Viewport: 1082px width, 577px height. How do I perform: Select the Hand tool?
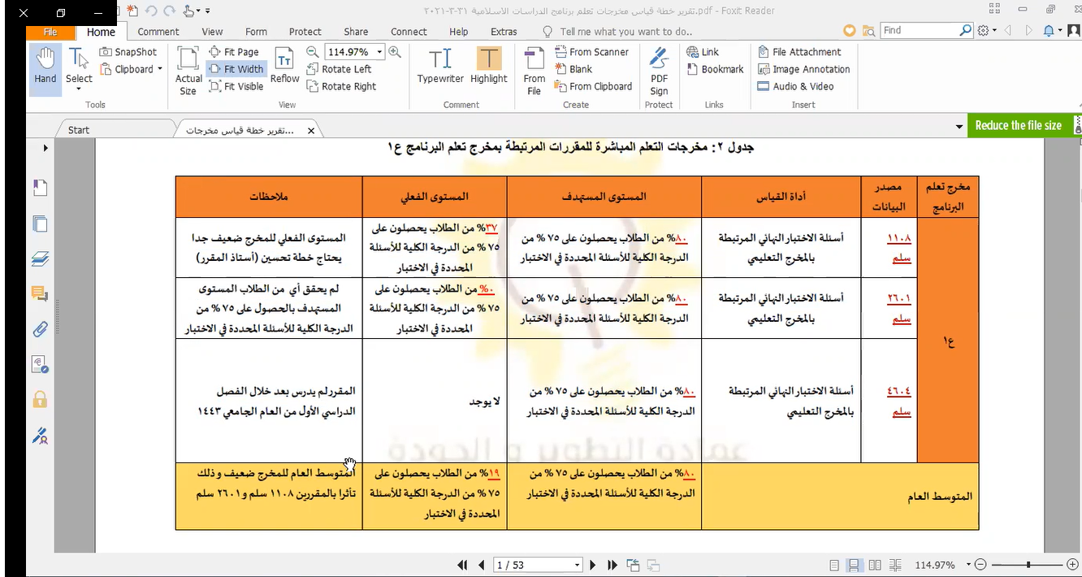(x=45, y=67)
